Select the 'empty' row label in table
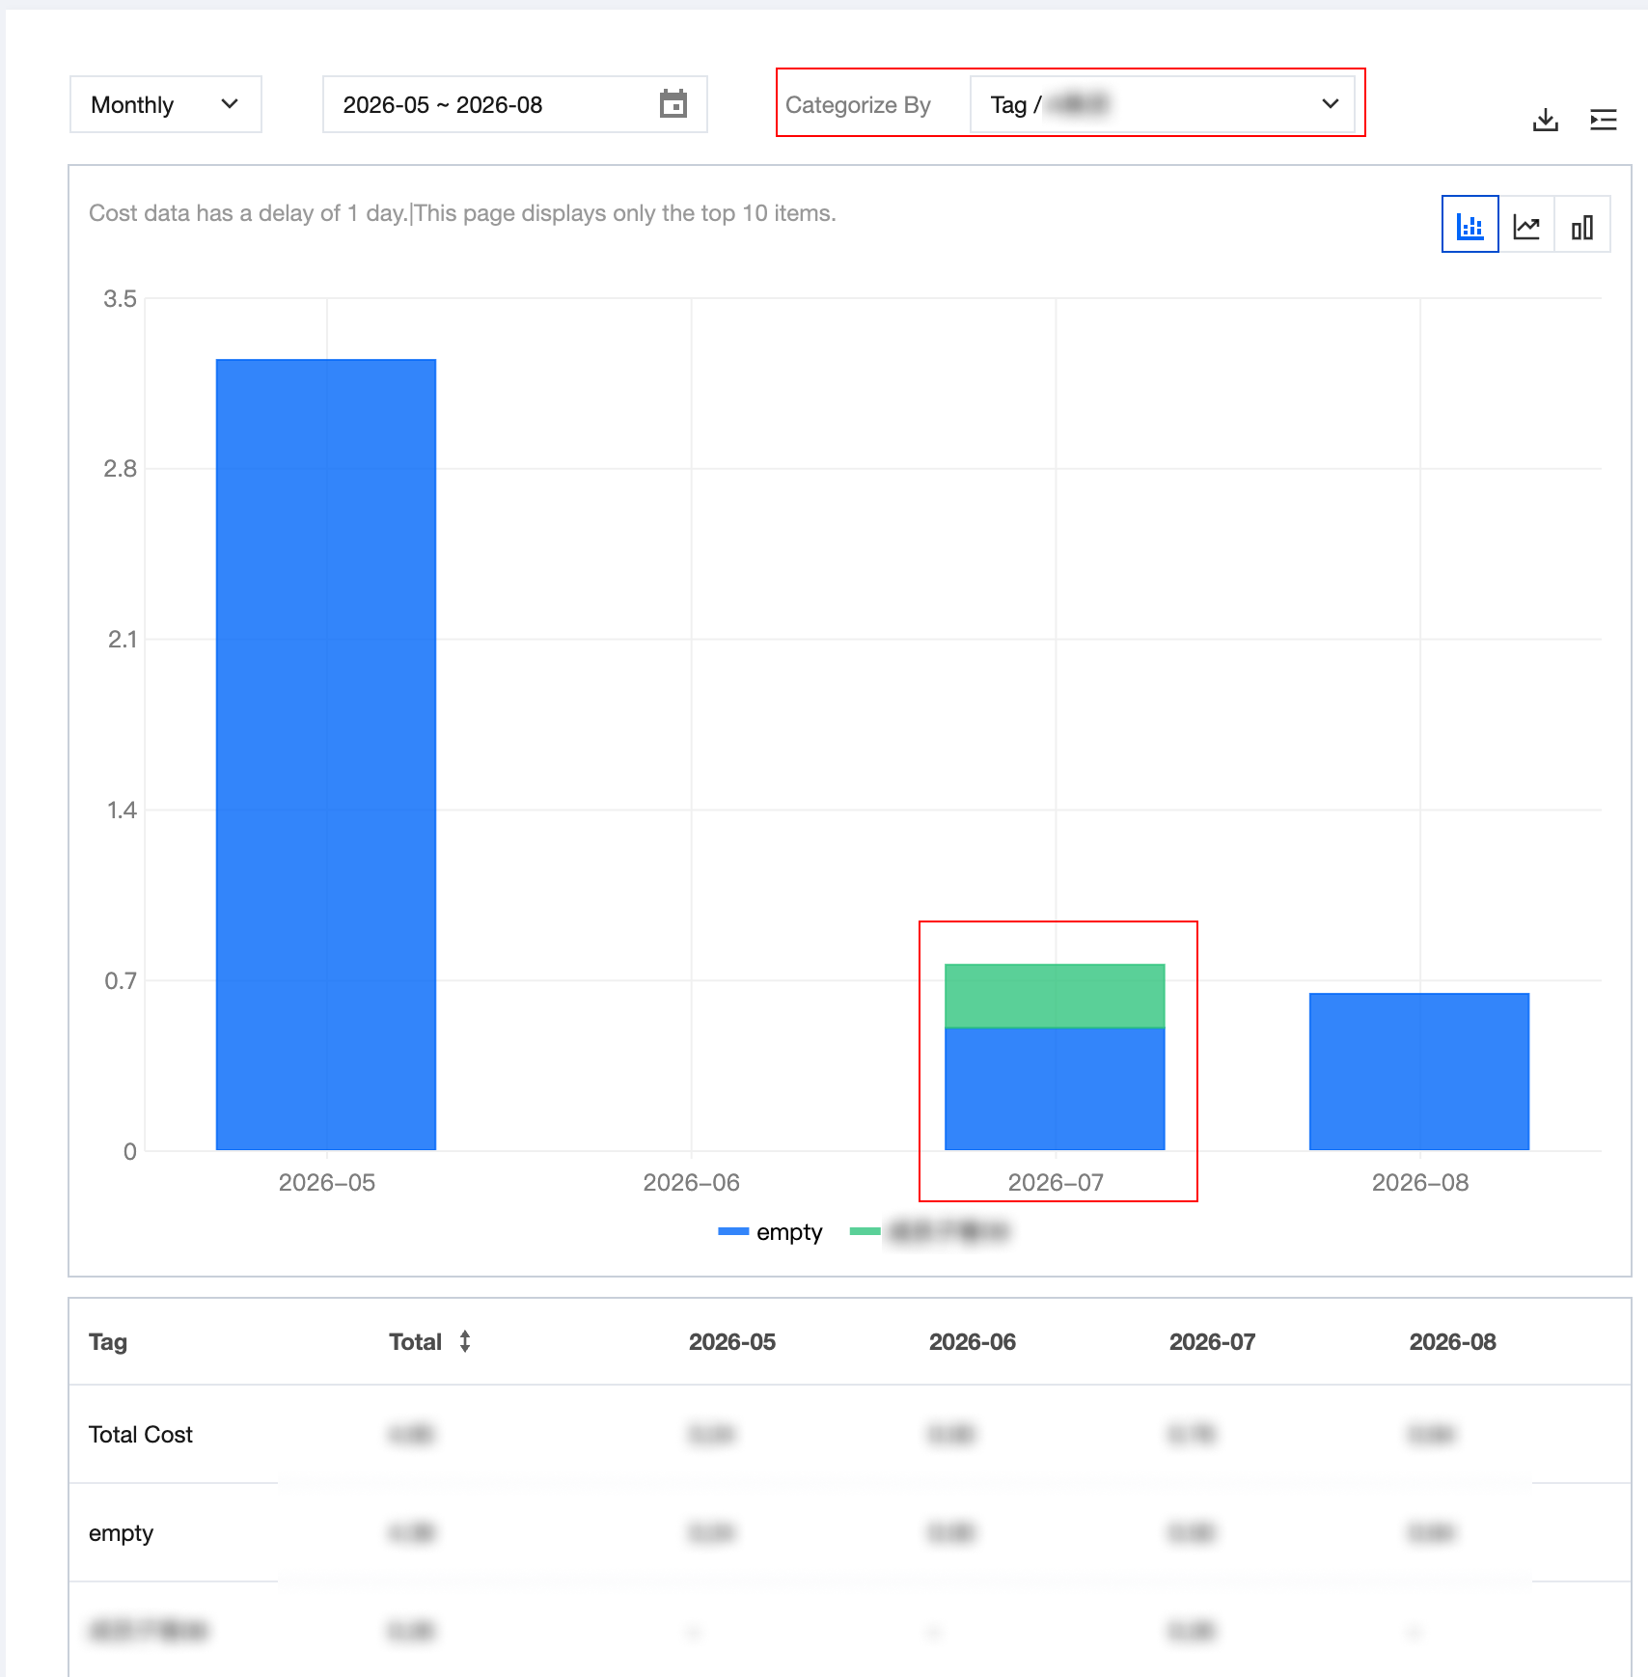This screenshot has width=1648, height=1677. pos(122,1533)
